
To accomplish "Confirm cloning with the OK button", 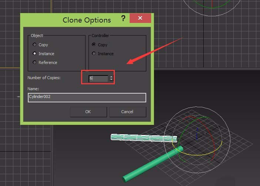I will pyautogui.click(x=89, y=112).
